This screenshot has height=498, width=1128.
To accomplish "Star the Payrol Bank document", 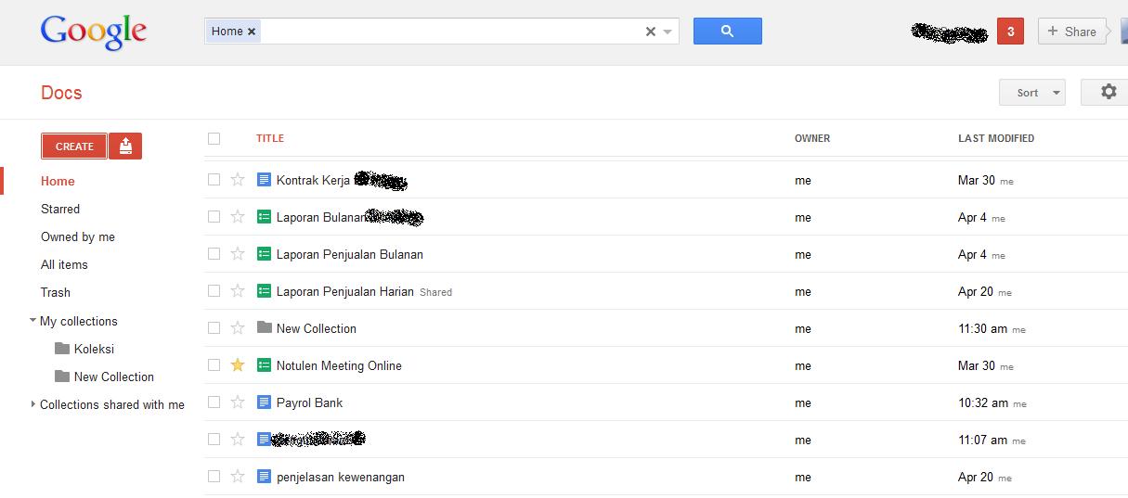I will pyautogui.click(x=238, y=402).
